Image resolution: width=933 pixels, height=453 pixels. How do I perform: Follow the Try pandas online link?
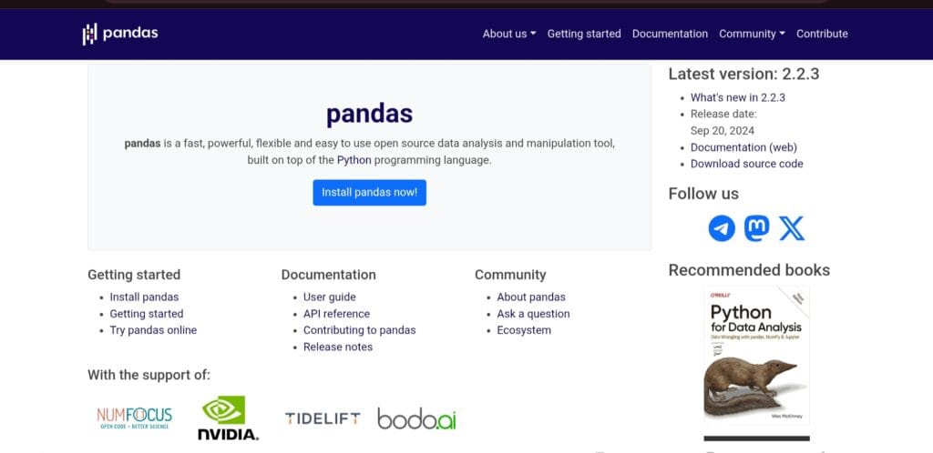click(153, 330)
